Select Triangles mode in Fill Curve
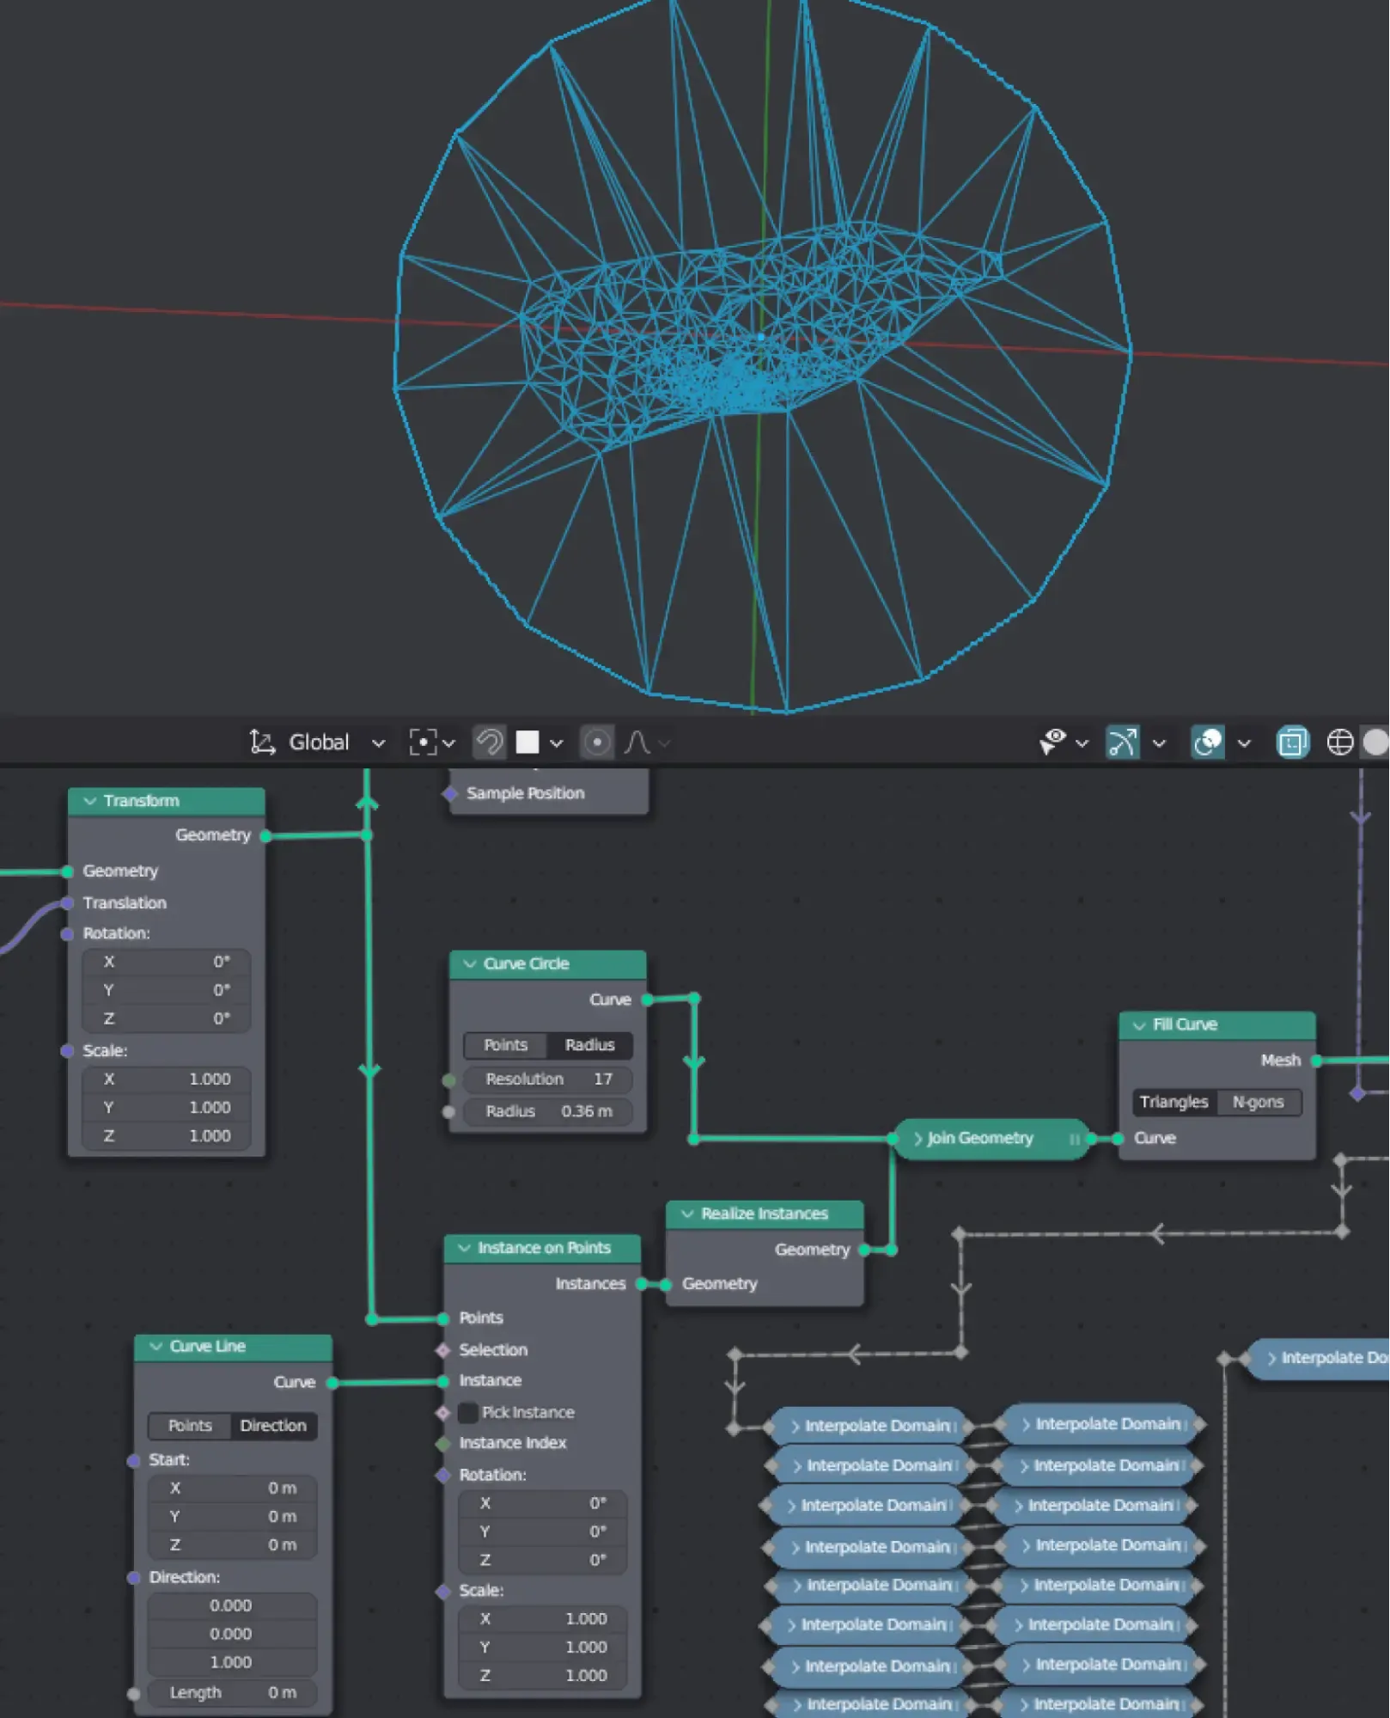The image size is (1390, 1718). tap(1174, 1102)
